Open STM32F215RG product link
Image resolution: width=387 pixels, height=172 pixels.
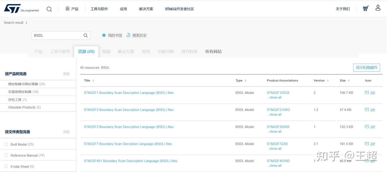click(278, 110)
